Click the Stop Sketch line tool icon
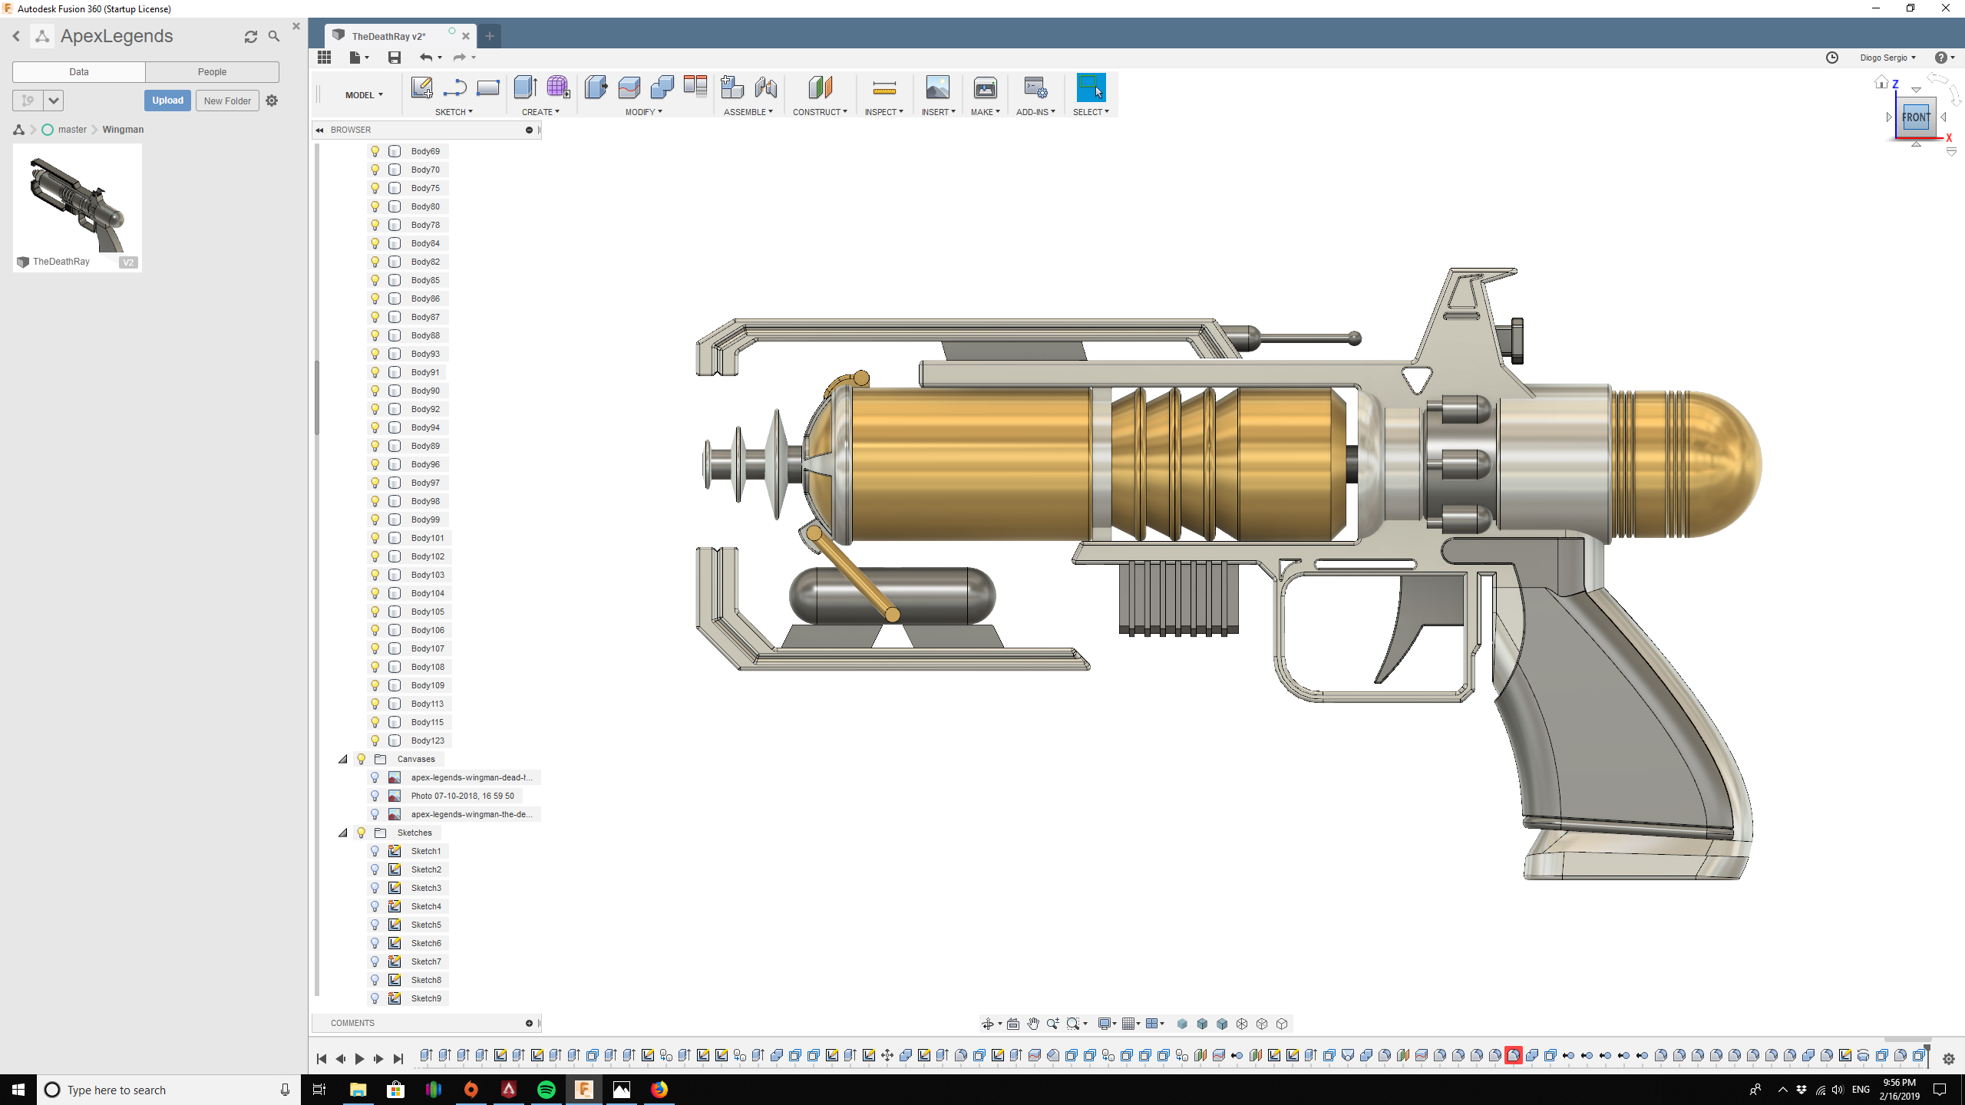The height and width of the screenshot is (1105, 1965). pyautogui.click(x=454, y=87)
